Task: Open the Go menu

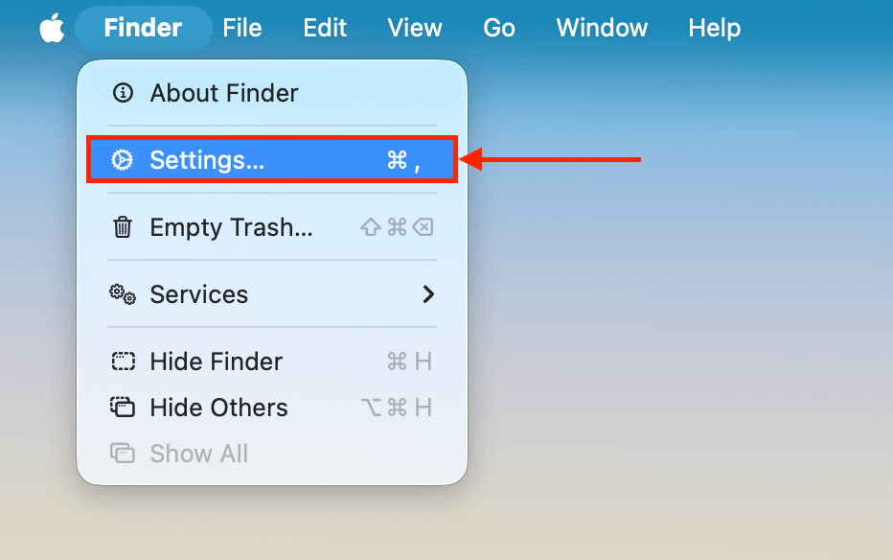Action: click(499, 28)
